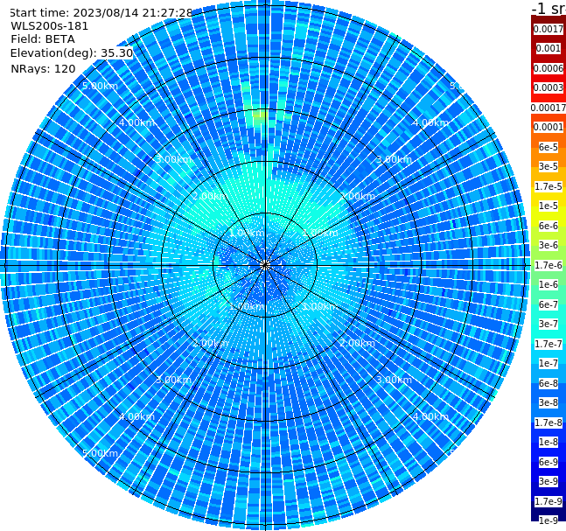Select the 3e-6 colorbar label

pos(548,245)
